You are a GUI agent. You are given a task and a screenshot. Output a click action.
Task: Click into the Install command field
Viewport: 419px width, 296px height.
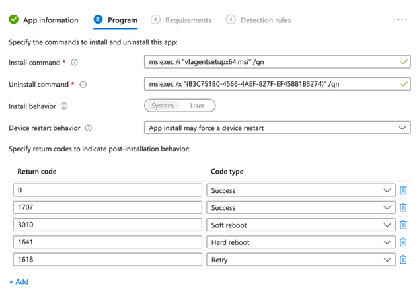278,62
